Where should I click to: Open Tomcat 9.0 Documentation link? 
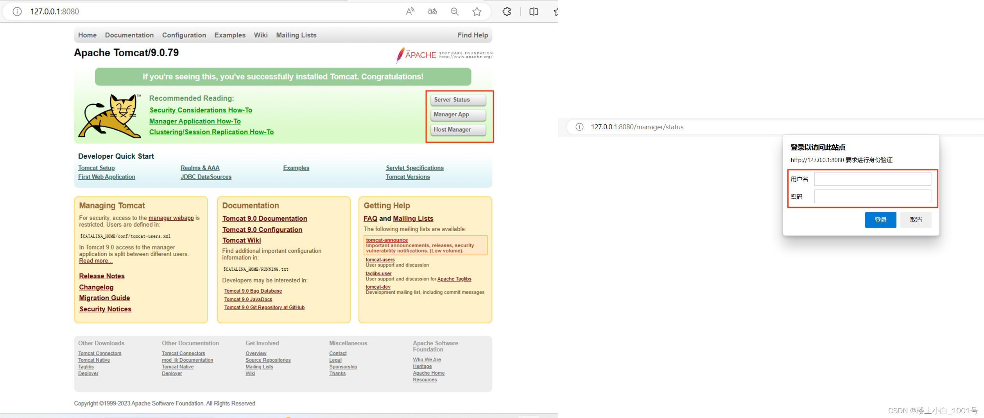[265, 219]
